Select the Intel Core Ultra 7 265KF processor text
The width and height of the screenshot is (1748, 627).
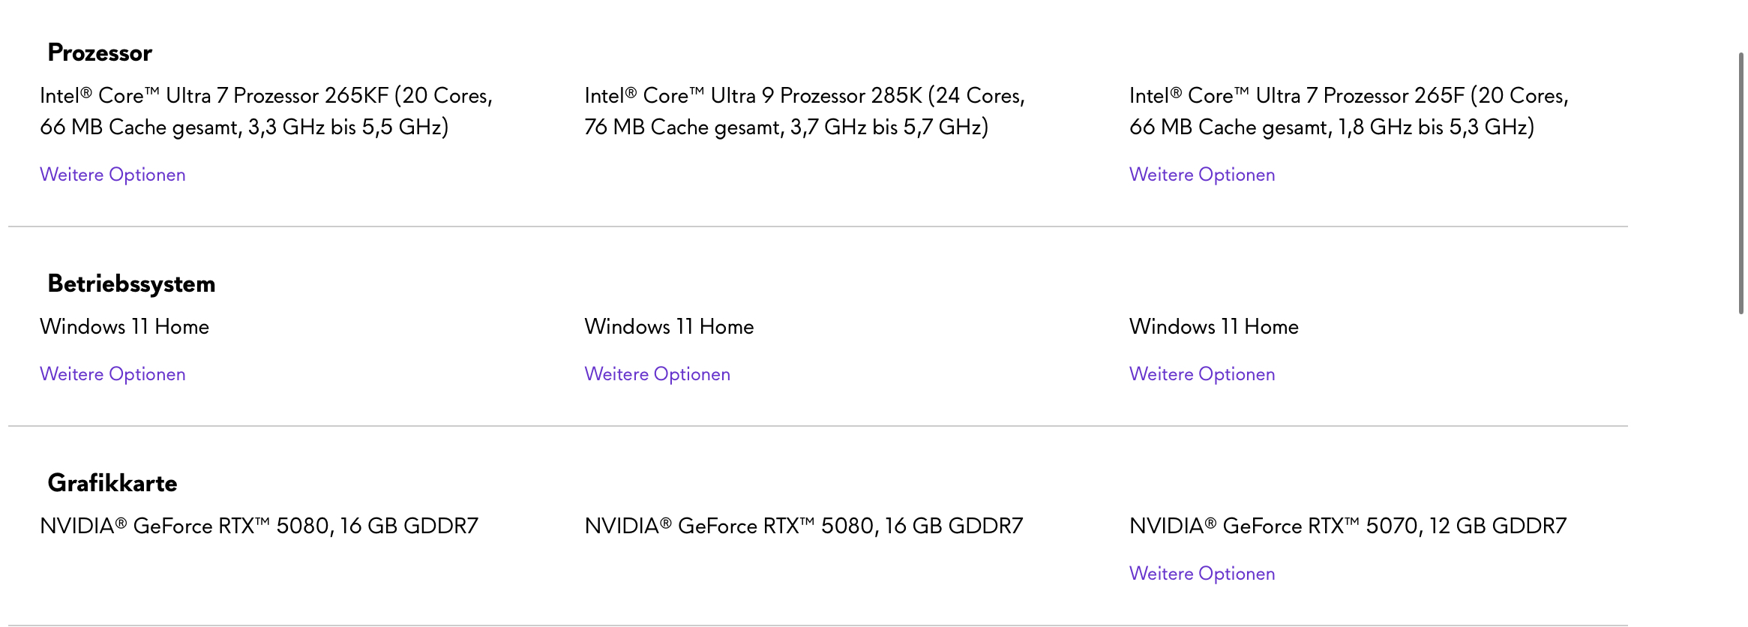point(265,111)
